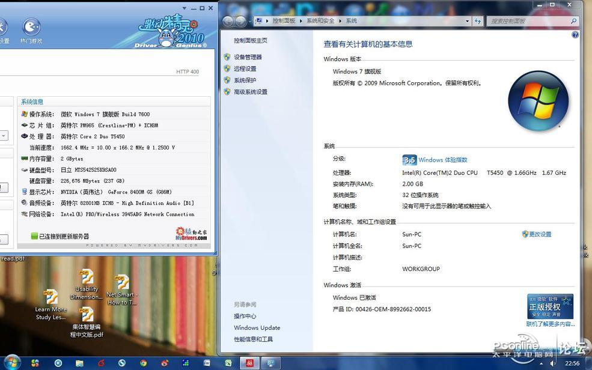Click the search magnifier in control panel

tap(573, 21)
